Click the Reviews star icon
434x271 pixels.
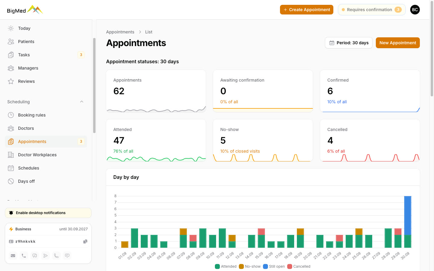(11, 81)
